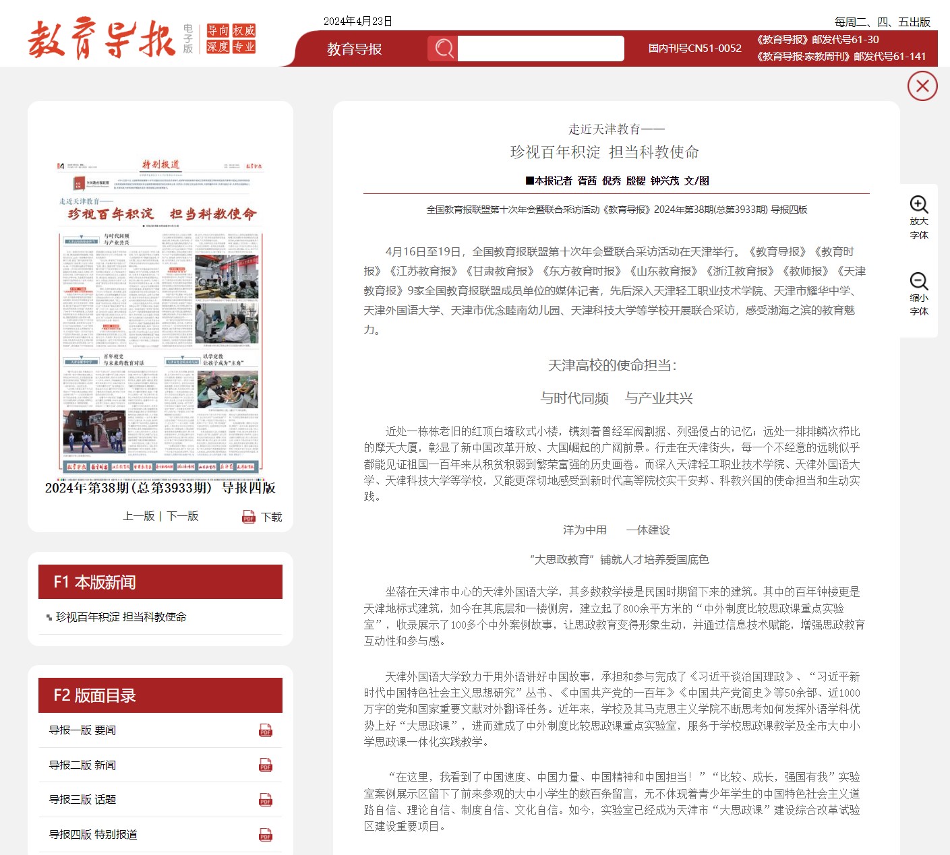Image resolution: width=950 pixels, height=855 pixels.
Task: Close the article with the circled X button
Action: [x=922, y=86]
